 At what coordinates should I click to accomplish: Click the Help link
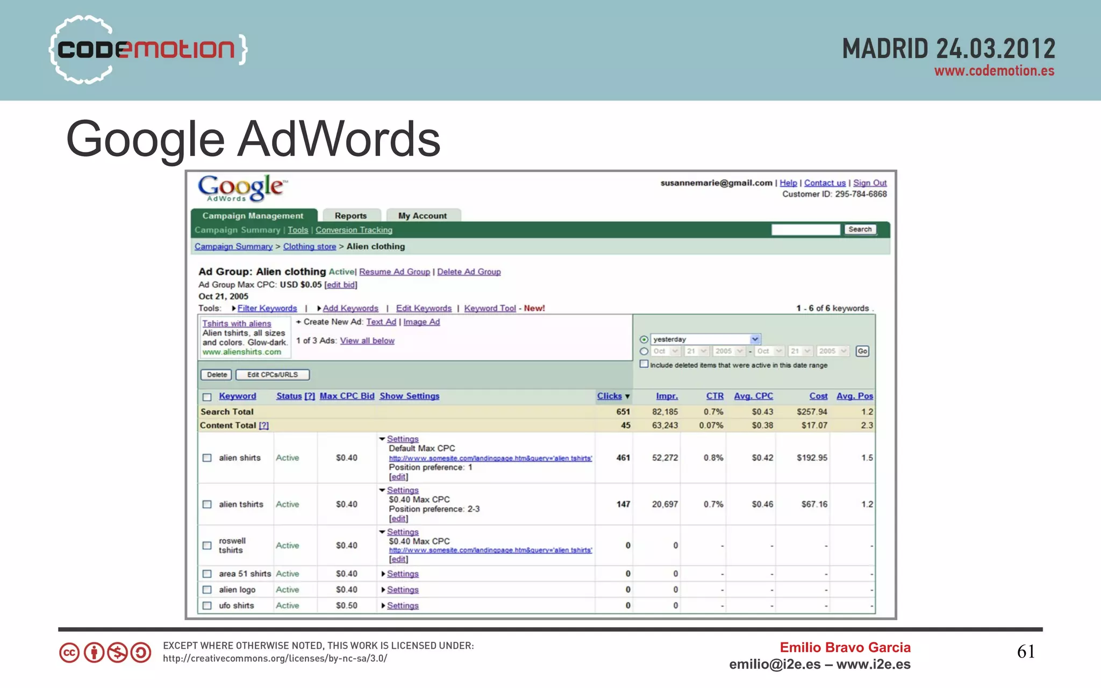pos(788,183)
